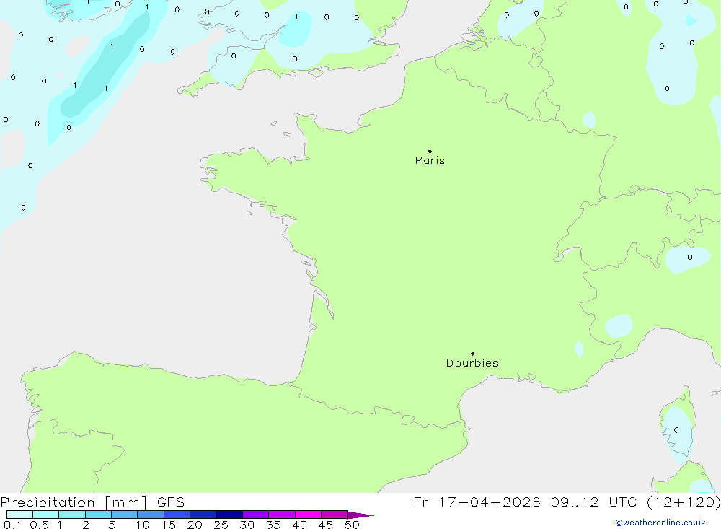
Task: Click the 'Precipitation [mm]' title text
Action: [x=74, y=502]
